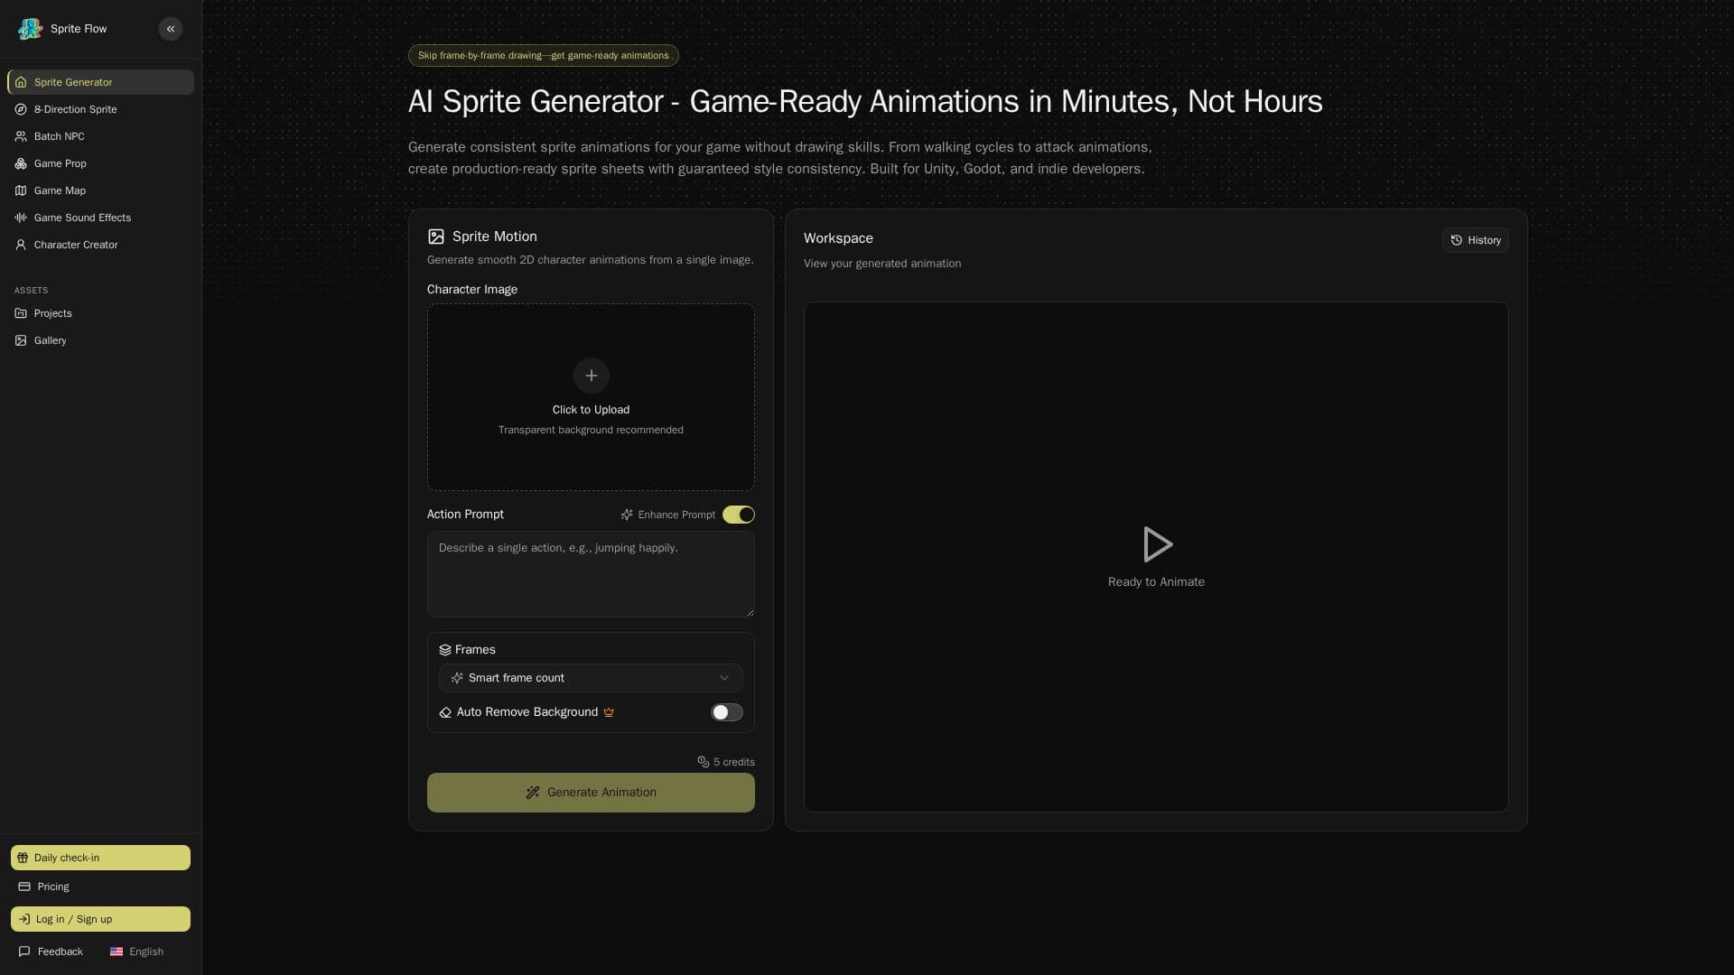
Task: Turn off the Enhance Prompt switch
Action: 739,515
